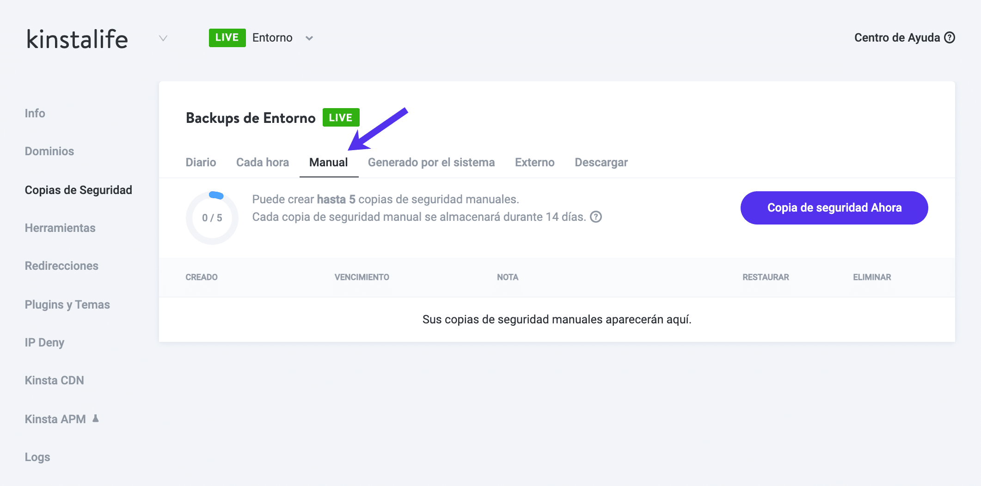Click the CREADO column header

point(202,277)
